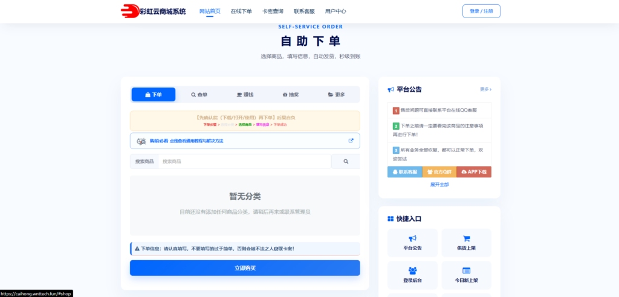Go to 在线下单 in the top navigation
The image size is (619, 297).
click(241, 11)
